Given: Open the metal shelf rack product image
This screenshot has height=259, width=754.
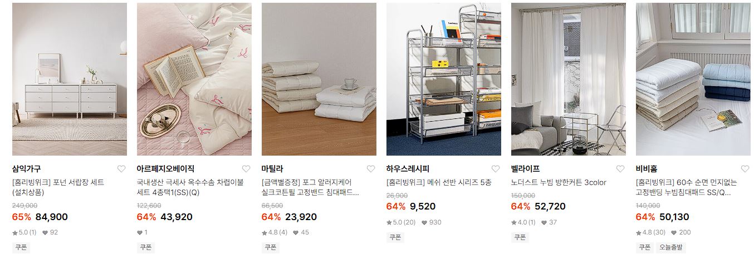Looking at the screenshot, I should [444, 79].
